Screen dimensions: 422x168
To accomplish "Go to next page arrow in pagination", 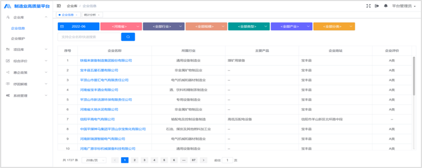I will (204, 160).
